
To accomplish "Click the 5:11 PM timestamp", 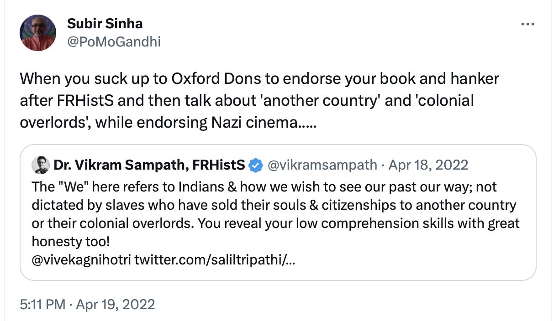I will (x=42, y=304).
